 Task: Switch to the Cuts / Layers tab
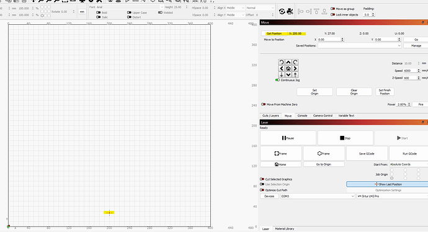tap(271, 116)
